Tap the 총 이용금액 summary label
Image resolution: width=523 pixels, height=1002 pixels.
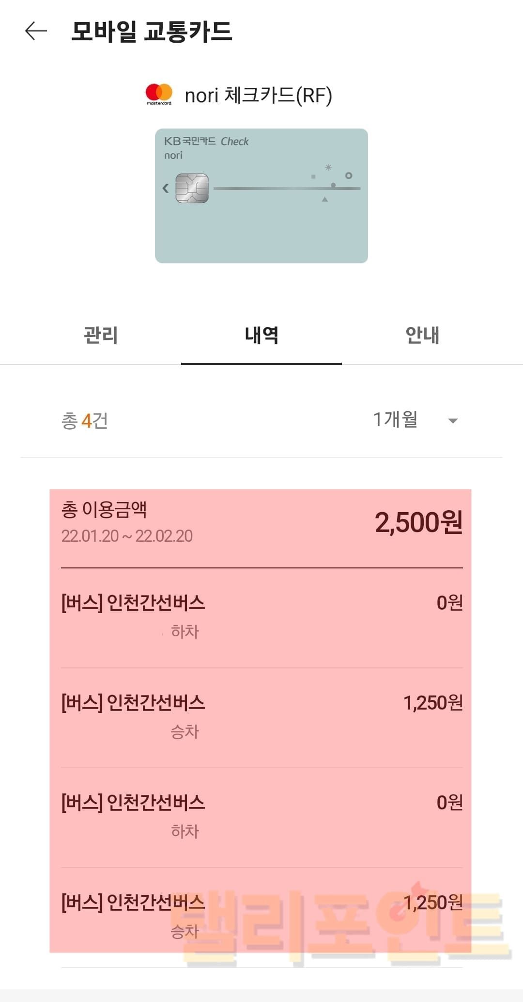tap(104, 509)
